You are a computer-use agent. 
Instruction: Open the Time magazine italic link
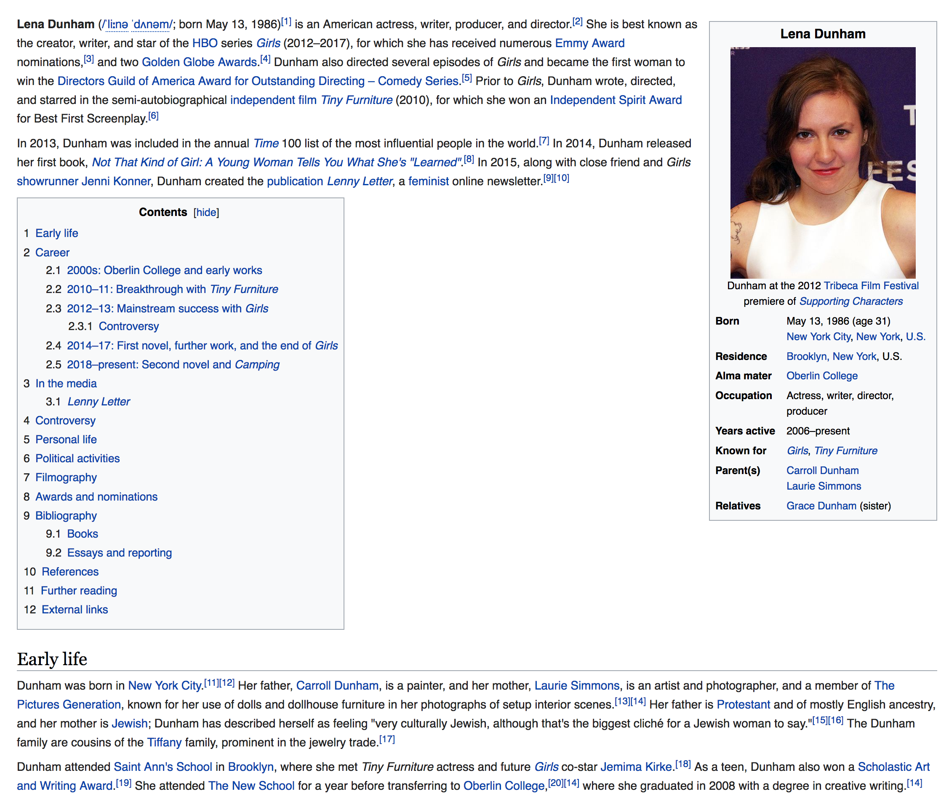coord(266,144)
